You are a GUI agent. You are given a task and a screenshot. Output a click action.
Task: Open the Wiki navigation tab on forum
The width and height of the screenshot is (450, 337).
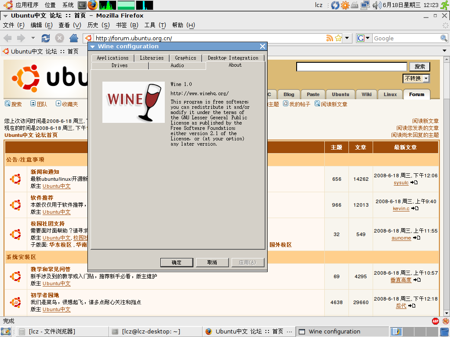coord(367,94)
